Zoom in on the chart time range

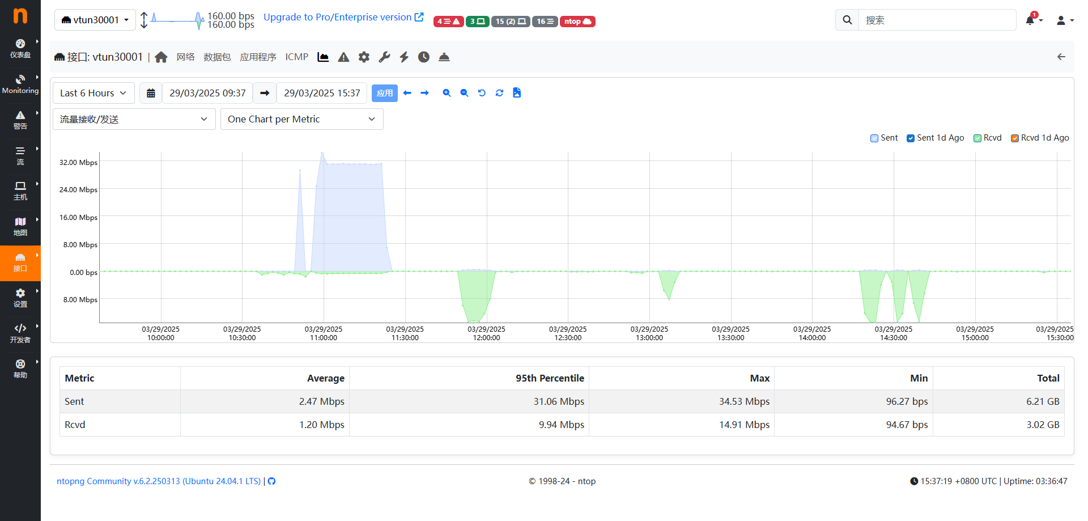pyautogui.click(x=447, y=93)
